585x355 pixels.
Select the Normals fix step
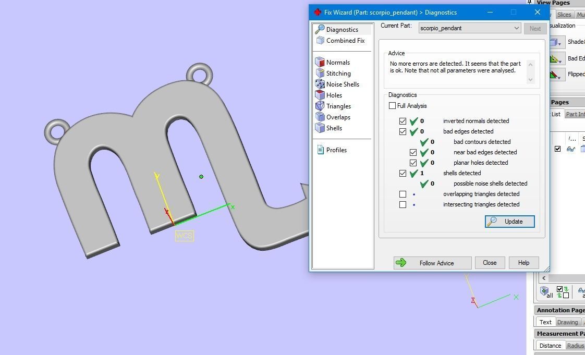333,62
